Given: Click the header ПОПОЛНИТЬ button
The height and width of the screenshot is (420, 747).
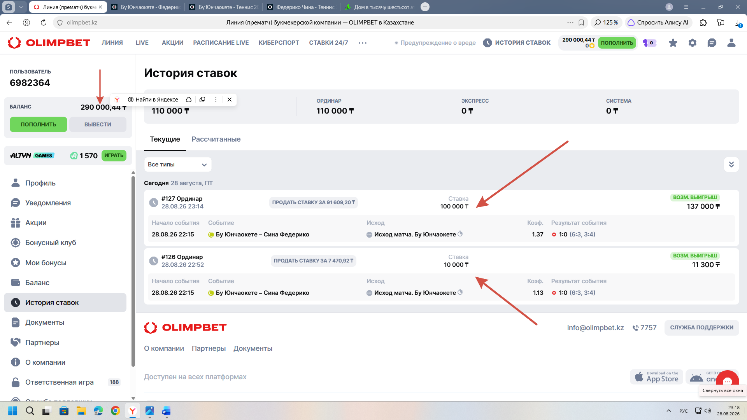Looking at the screenshot, I should (x=617, y=43).
